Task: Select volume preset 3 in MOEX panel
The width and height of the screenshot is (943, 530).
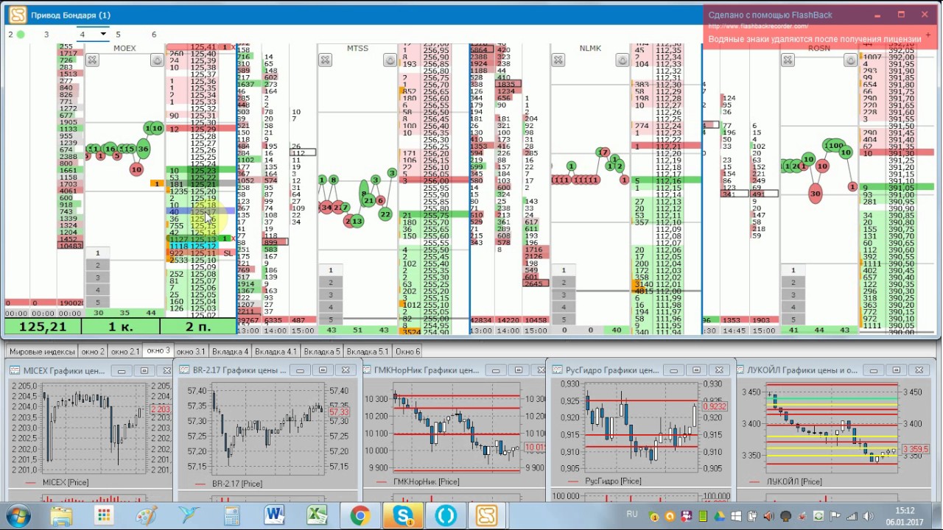Action: coord(97,278)
